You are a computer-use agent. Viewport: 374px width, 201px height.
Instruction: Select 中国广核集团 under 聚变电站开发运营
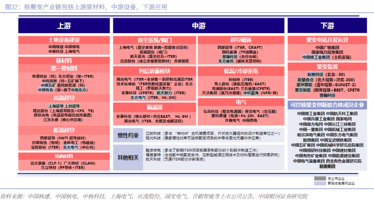click(327, 47)
